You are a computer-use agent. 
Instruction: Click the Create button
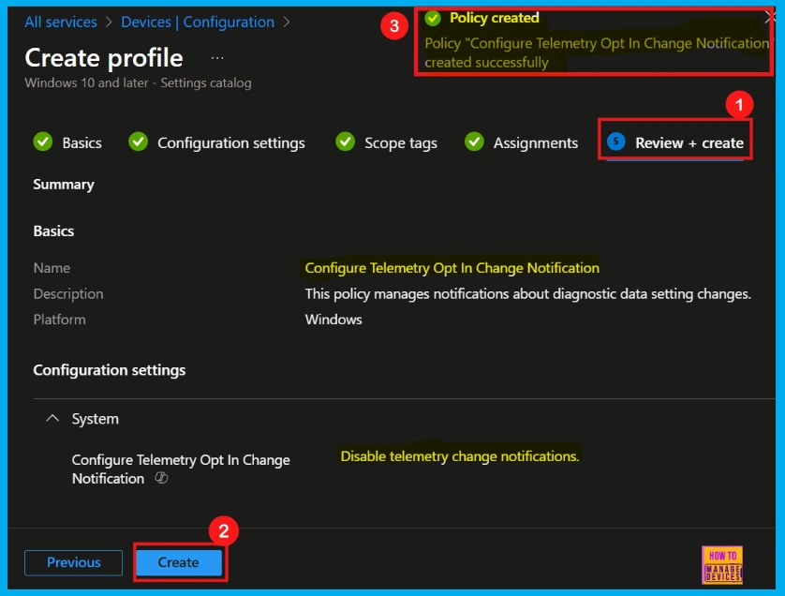click(x=179, y=562)
